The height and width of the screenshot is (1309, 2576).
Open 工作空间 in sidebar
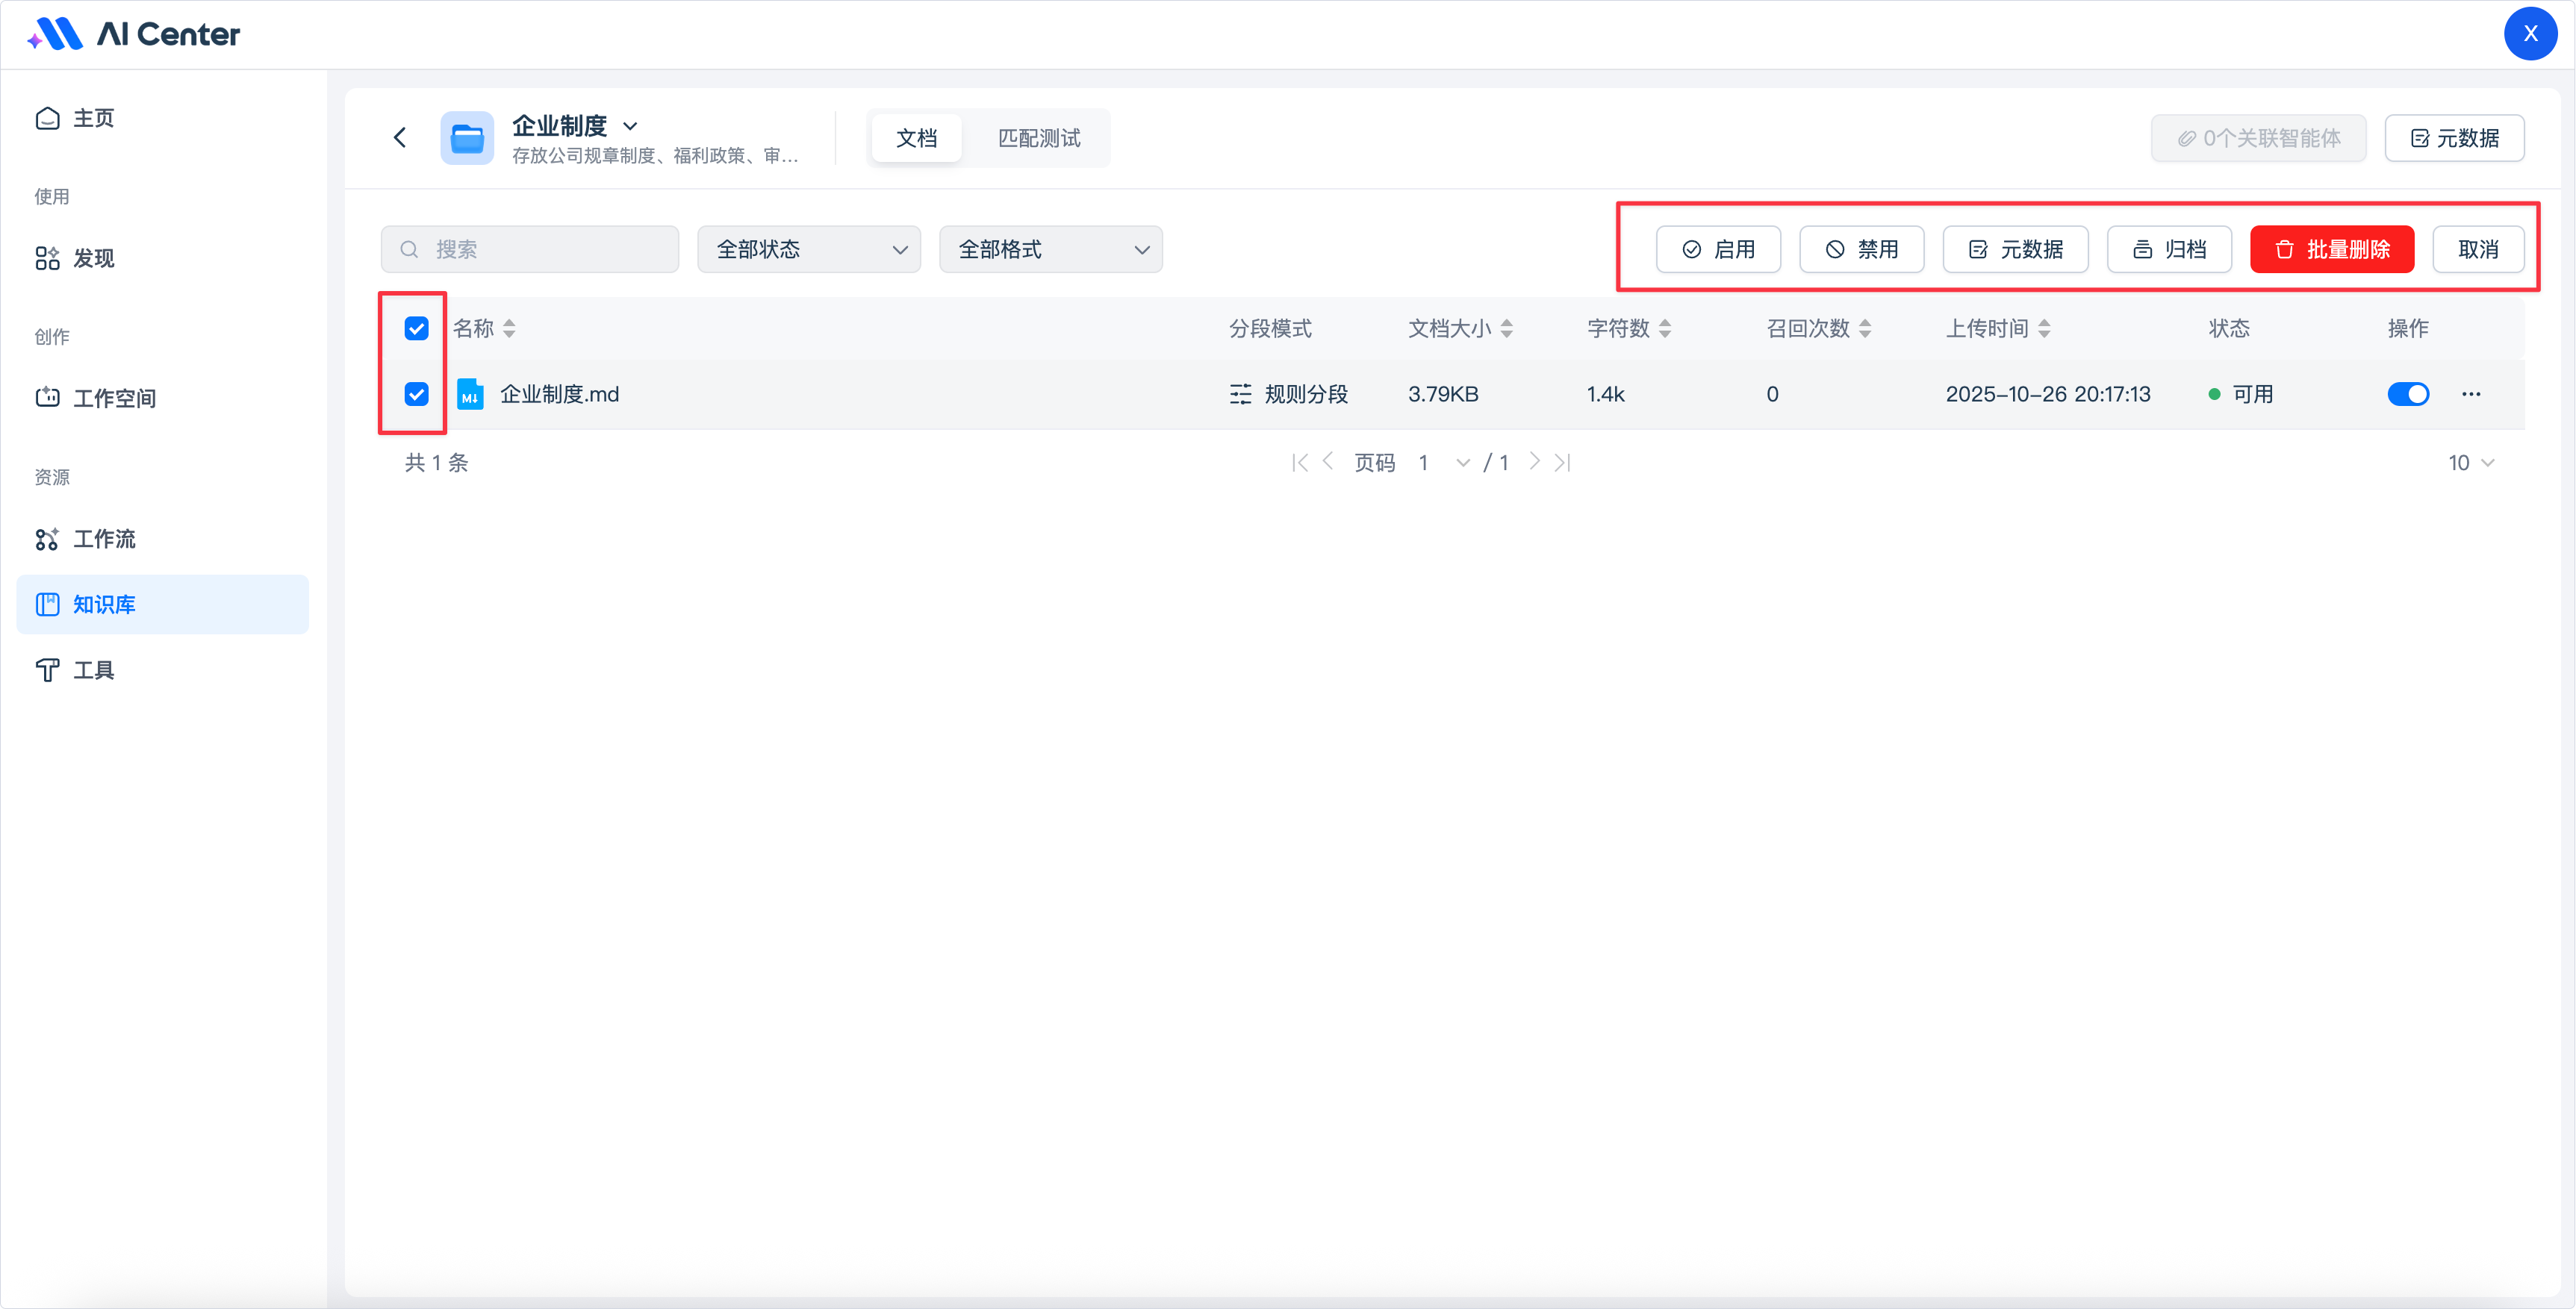click(x=114, y=398)
